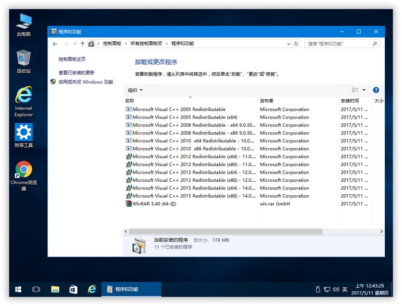Click the control panel icon in address bar
The height and width of the screenshot is (306, 402).
pos(91,44)
